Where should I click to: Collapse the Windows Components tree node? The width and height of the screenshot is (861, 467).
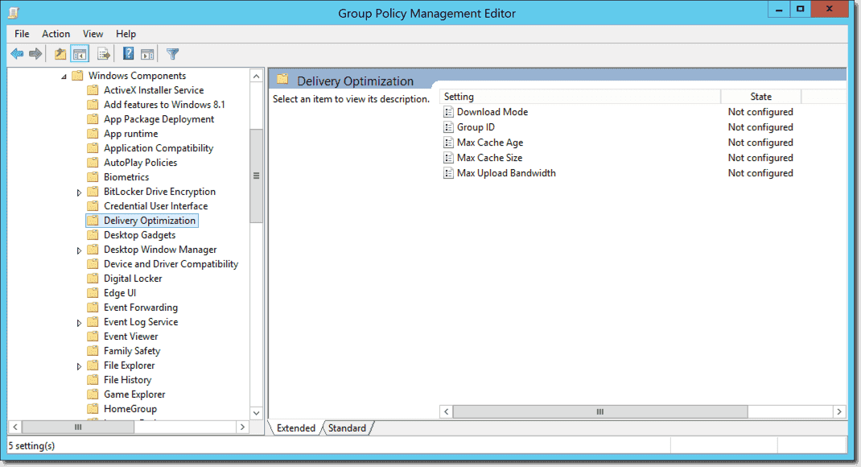(64, 76)
